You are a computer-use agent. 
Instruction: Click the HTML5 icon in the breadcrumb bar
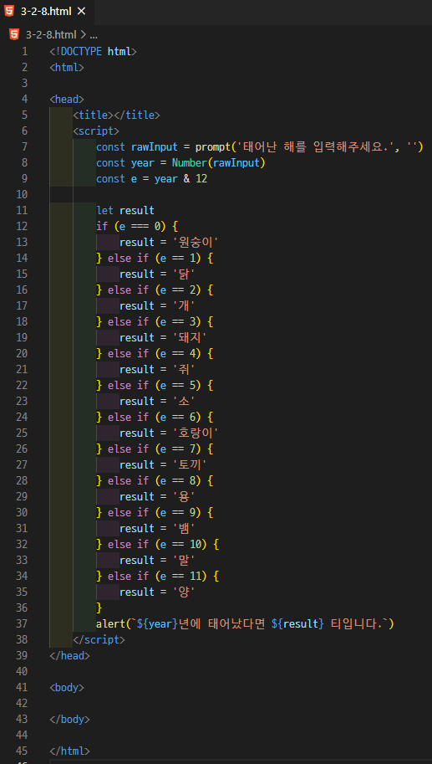[x=14, y=34]
